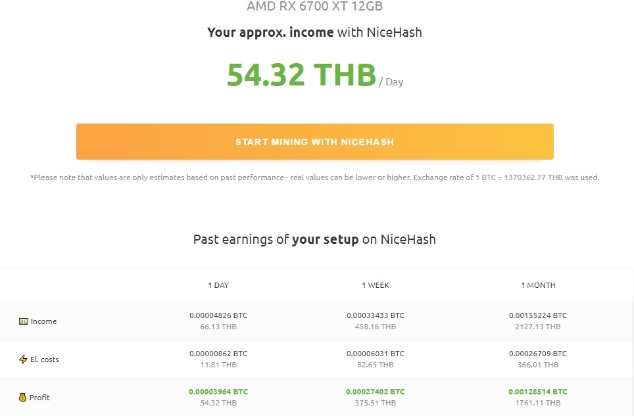Select the 1 MONTH column header
Screen dimensions: 634x416
(538, 285)
